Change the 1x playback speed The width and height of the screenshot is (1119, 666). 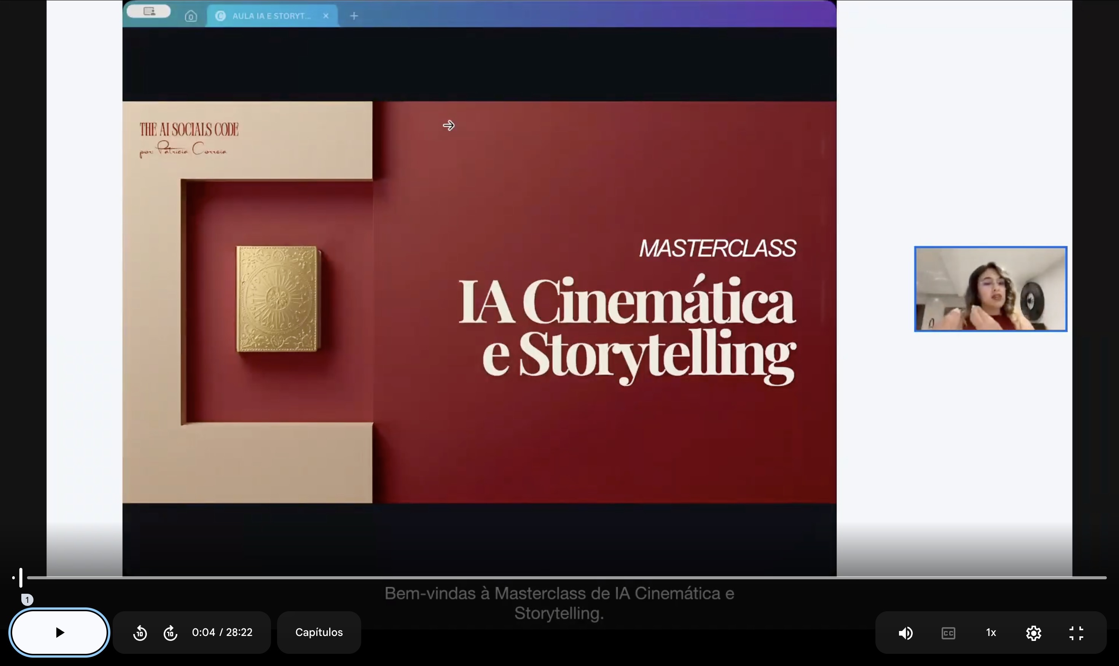tap(991, 633)
